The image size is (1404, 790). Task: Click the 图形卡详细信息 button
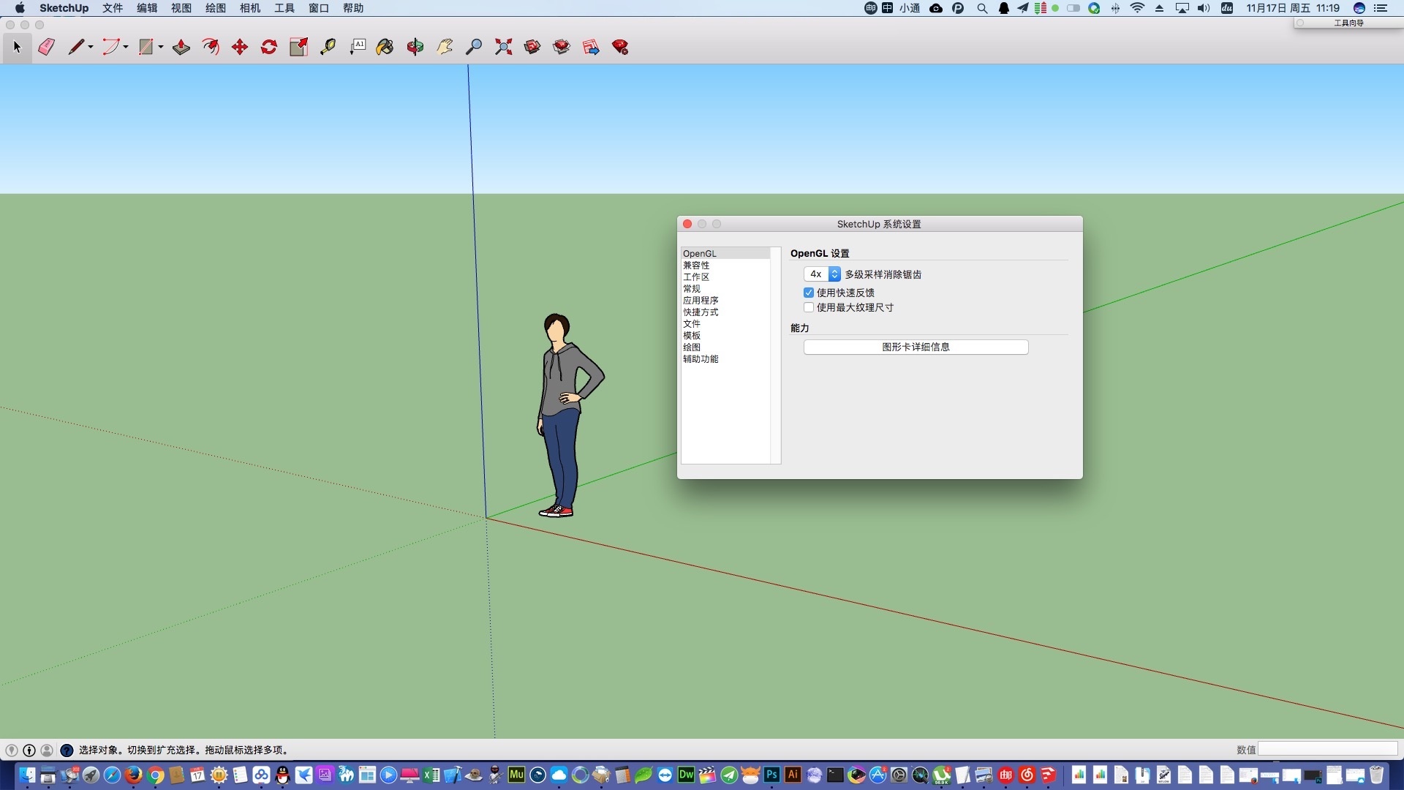tap(916, 347)
